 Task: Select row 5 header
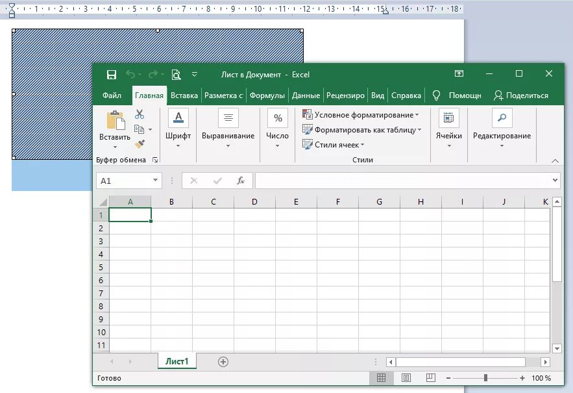click(101, 267)
